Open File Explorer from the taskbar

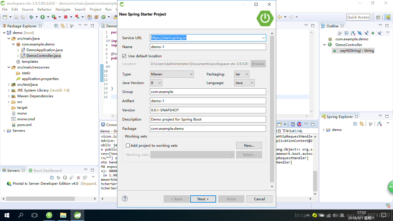click(x=63, y=215)
